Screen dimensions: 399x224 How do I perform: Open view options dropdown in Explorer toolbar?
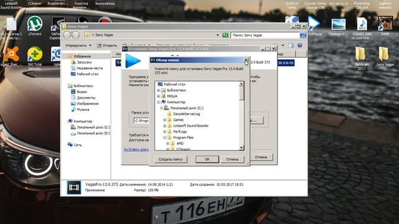click(282, 45)
